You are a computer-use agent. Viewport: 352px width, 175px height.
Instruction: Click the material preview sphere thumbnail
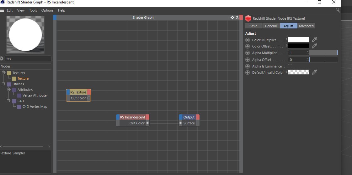(x=25, y=34)
